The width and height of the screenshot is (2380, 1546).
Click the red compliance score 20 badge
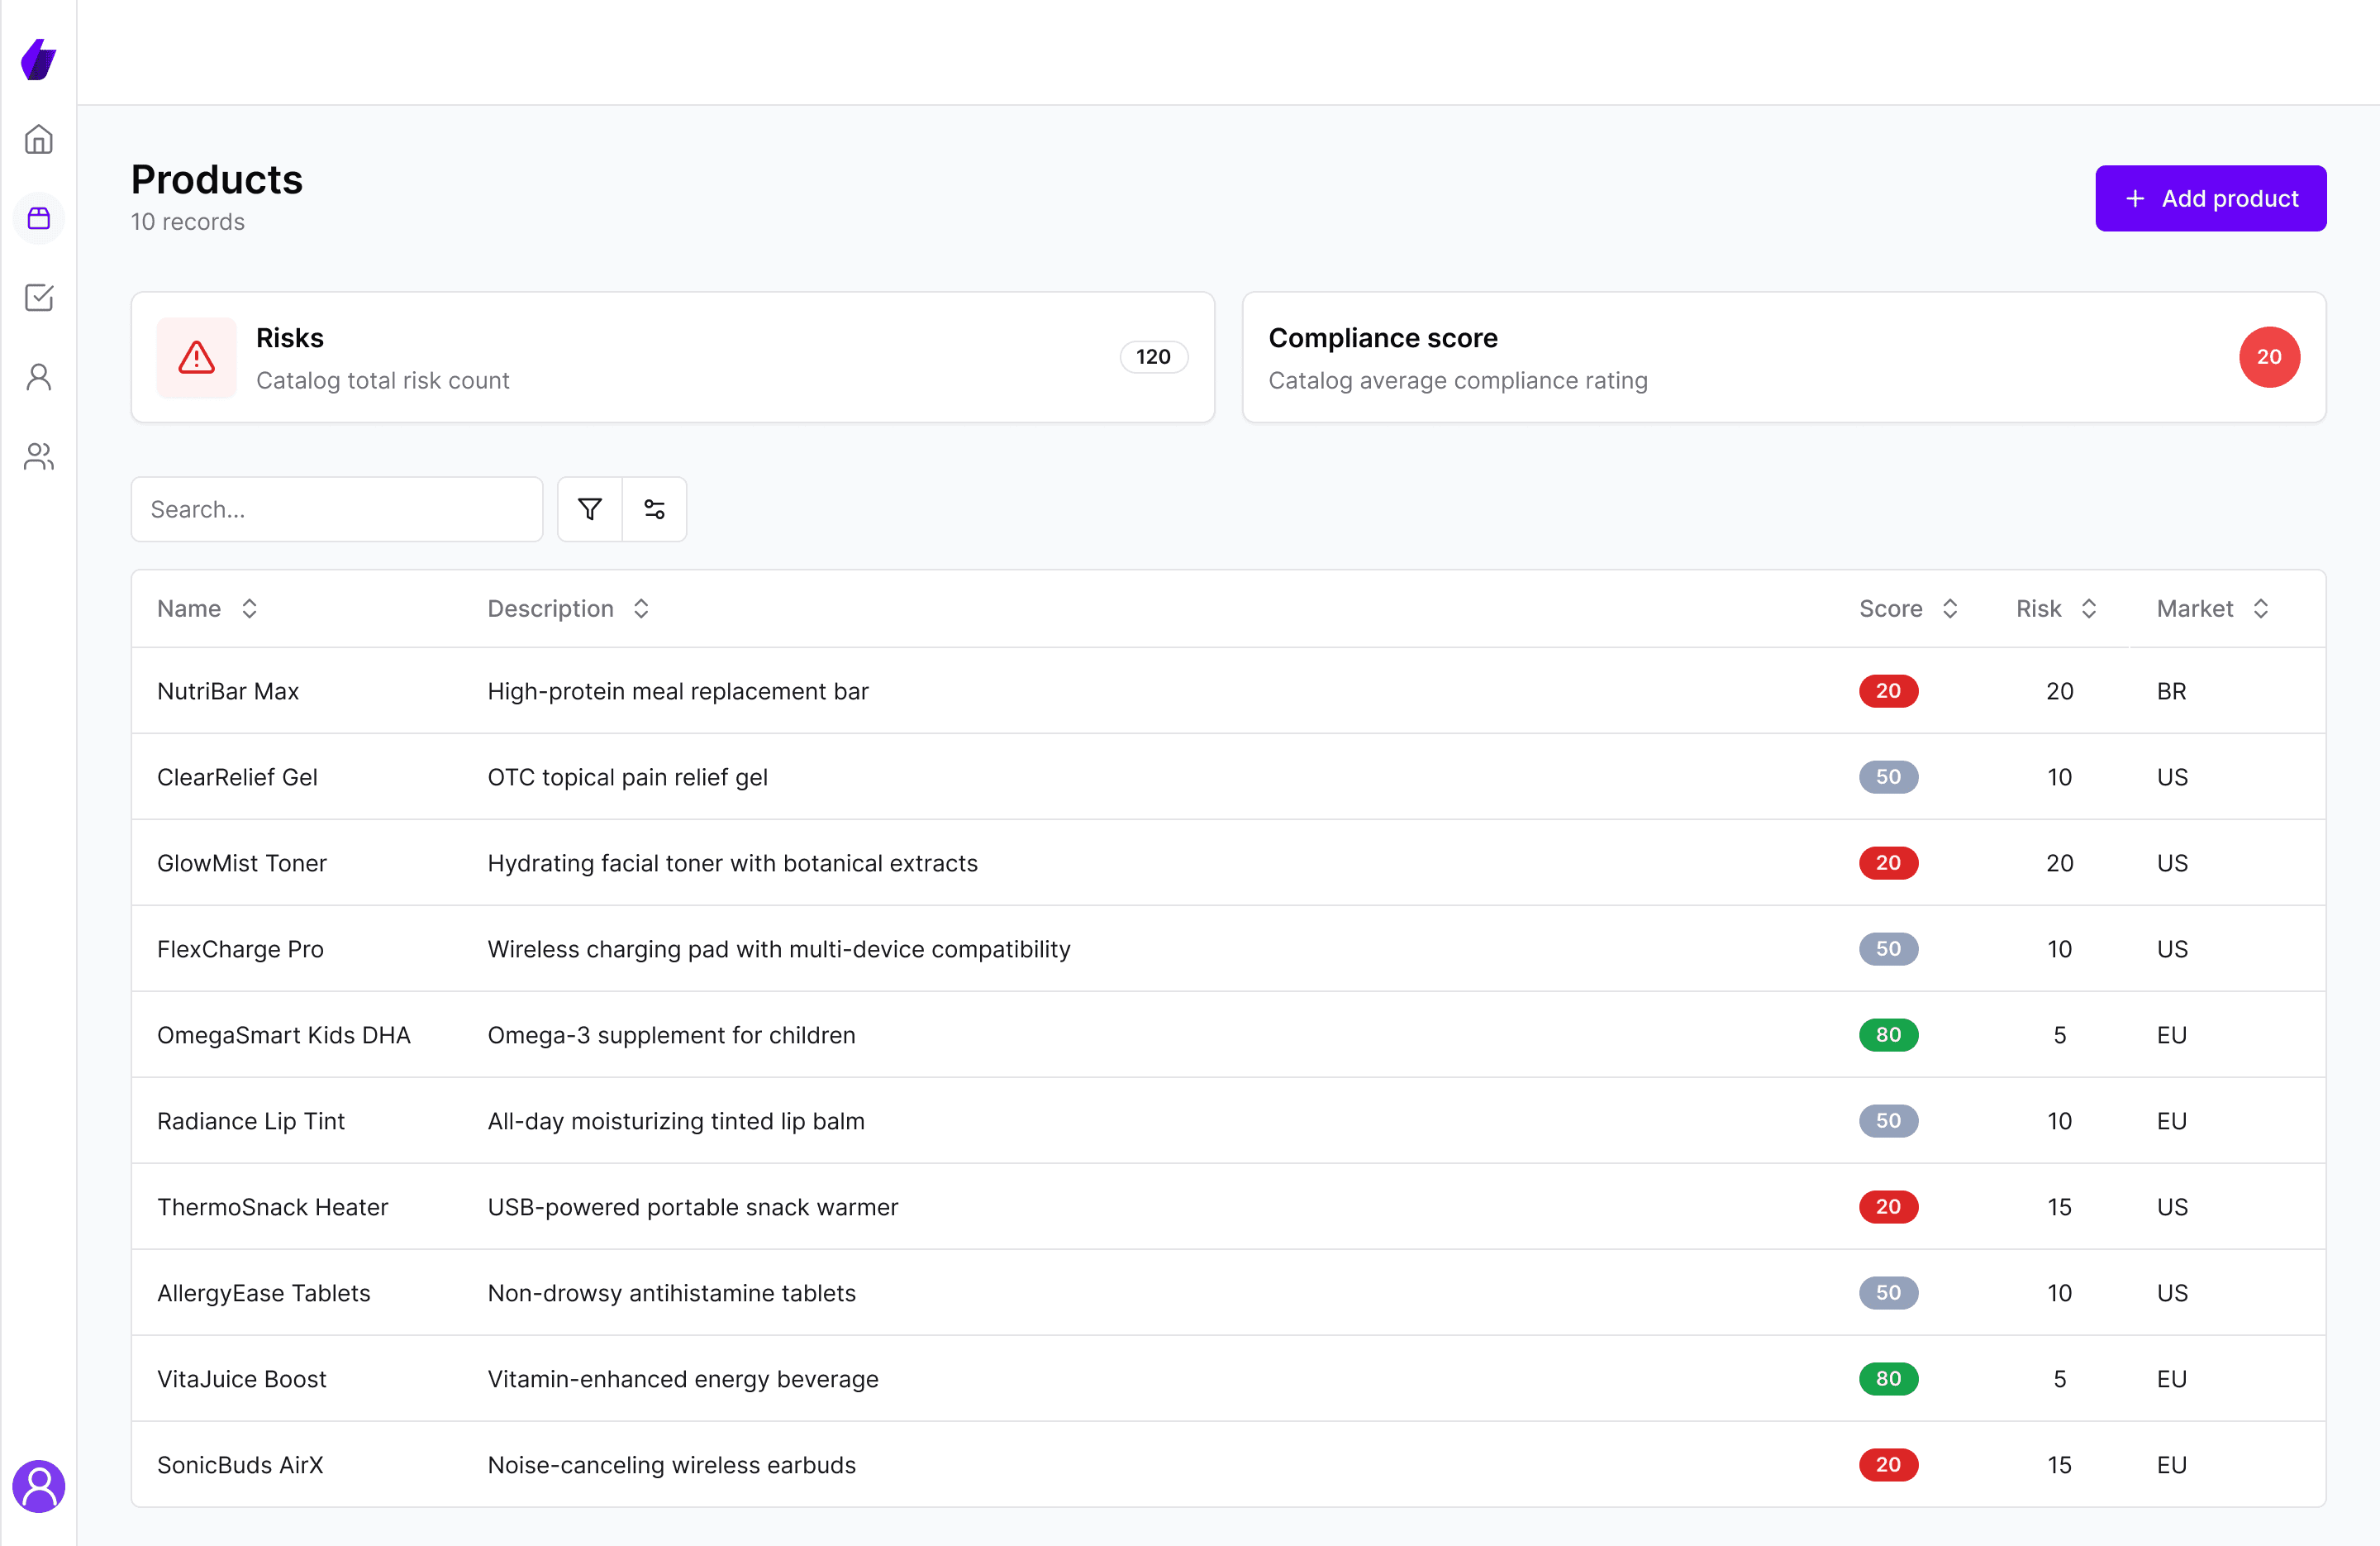(2268, 357)
